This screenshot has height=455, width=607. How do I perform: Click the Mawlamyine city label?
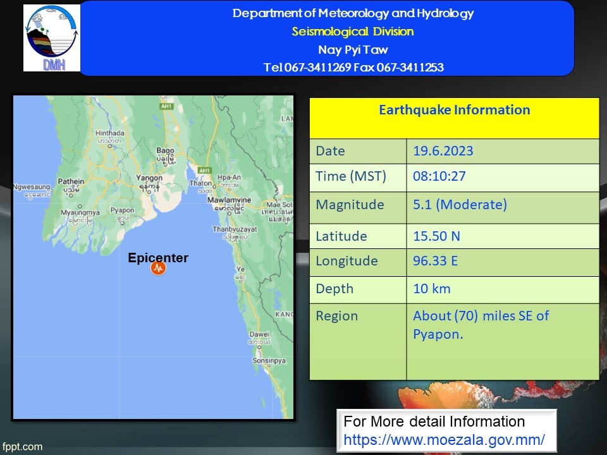pyautogui.click(x=229, y=200)
